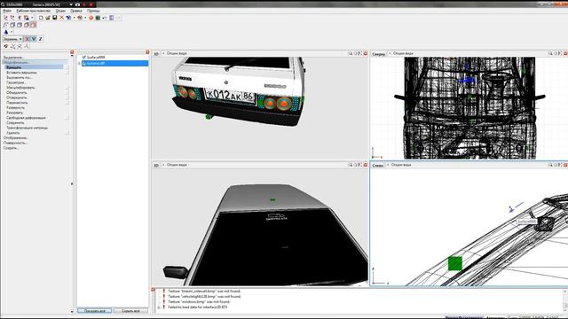The image size is (568, 319).
Task: Click zoom magnifier icon in top-left 3D viewport
Action: (351, 53)
